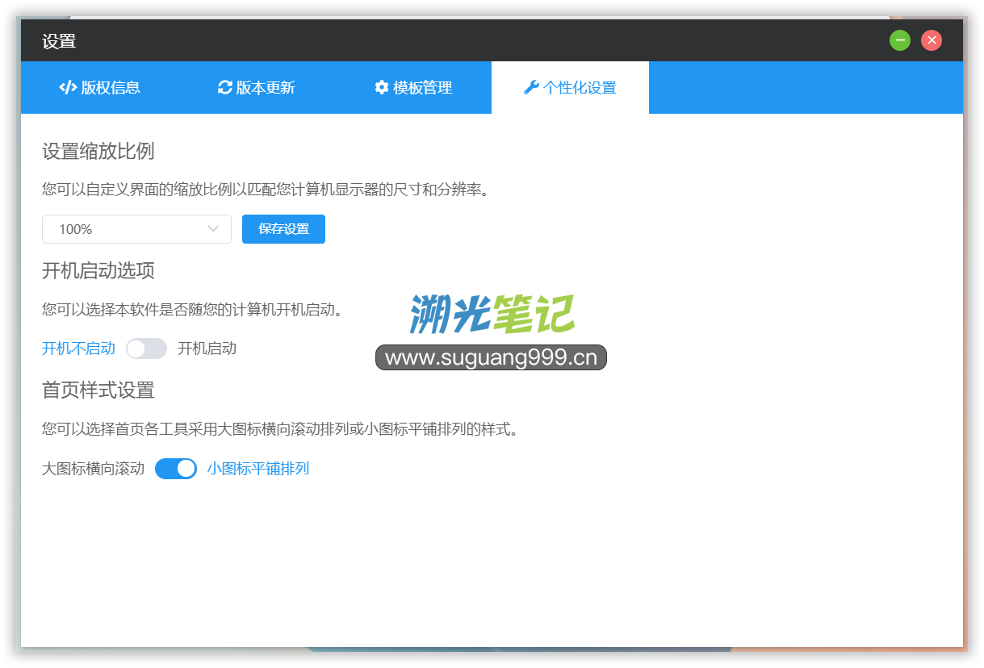Switch to the 版本更新 tab

point(256,88)
